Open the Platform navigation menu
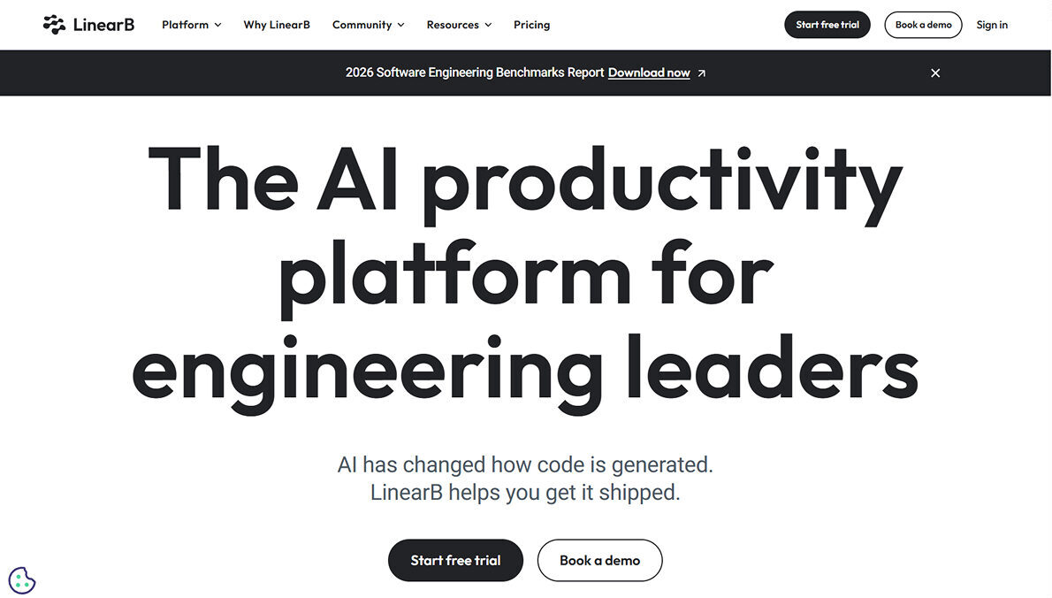1052x598 pixels. (185, 25)
